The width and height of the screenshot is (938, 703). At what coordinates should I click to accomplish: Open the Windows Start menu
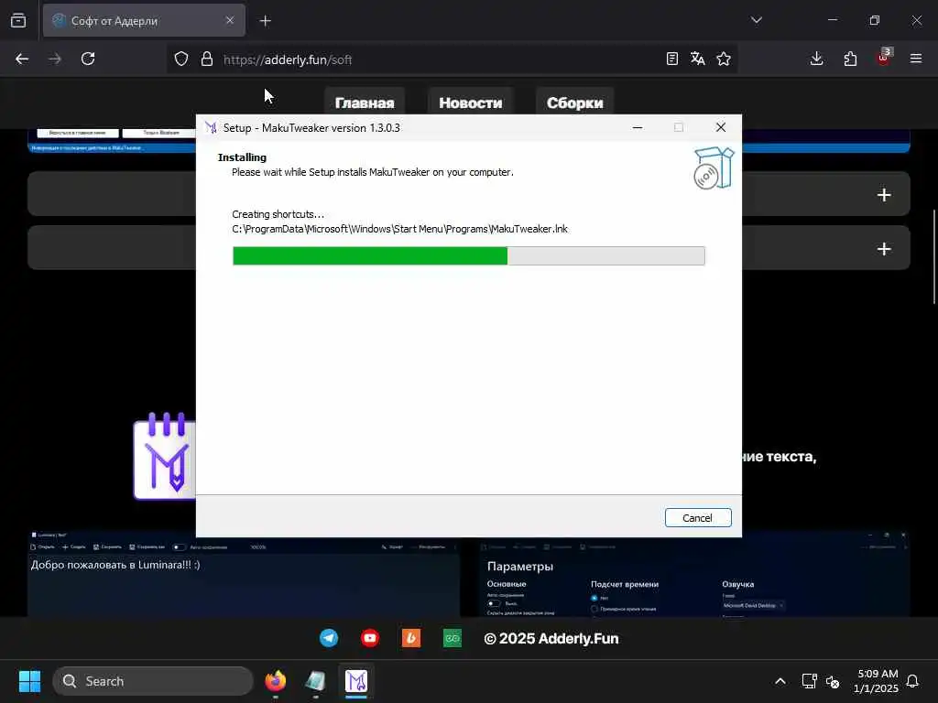click(29, 681)
